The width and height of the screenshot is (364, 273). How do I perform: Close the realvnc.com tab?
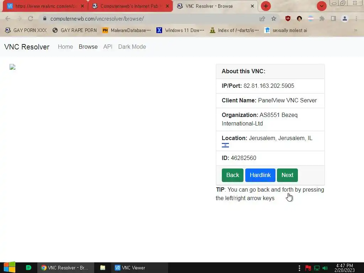pyautogui.click(x=82, y=6)
